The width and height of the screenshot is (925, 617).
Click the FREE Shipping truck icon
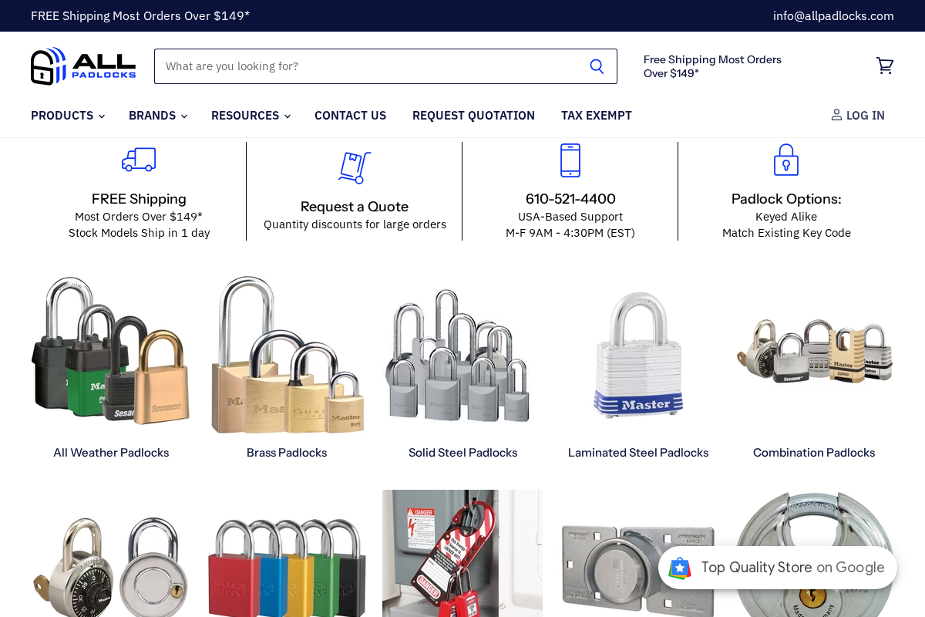tap(139, 160)
